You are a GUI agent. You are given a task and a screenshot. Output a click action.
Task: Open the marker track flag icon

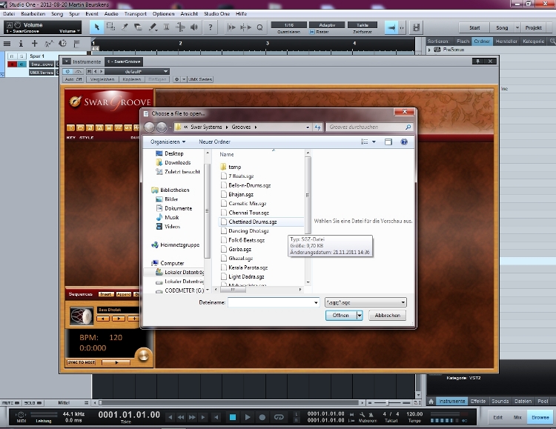(76, 44)
